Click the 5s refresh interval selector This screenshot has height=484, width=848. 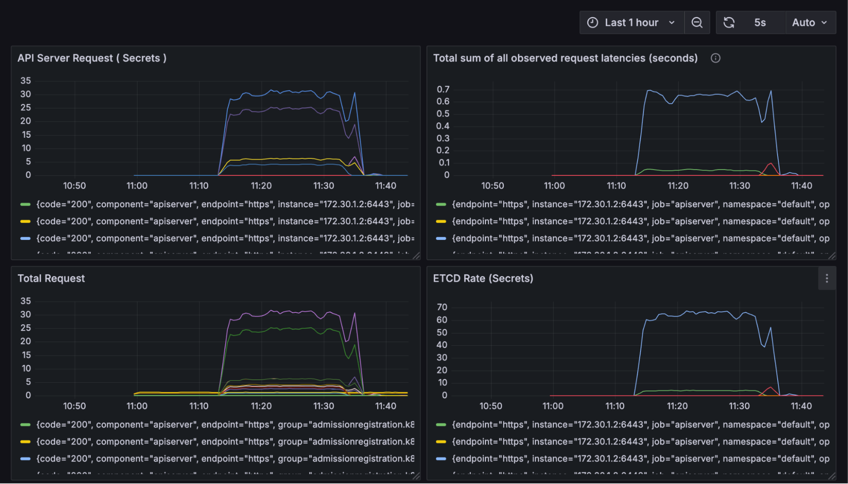760,22
